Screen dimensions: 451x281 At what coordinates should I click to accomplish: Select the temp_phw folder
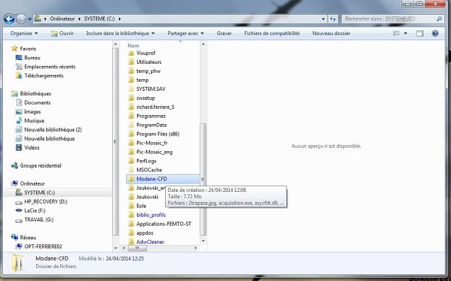pyautogui.click(x=148, y=71)
